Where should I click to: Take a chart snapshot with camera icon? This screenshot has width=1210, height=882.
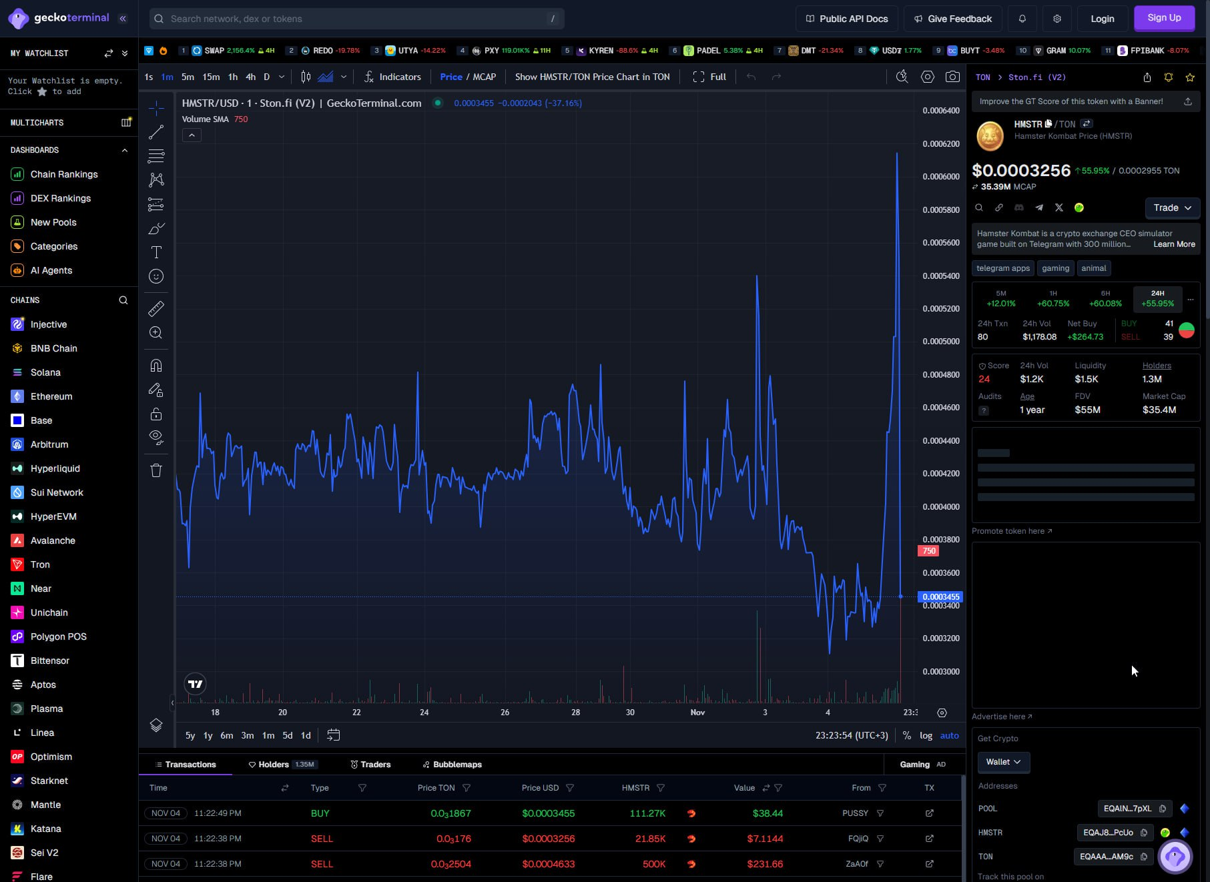click(x=952, y=77)
